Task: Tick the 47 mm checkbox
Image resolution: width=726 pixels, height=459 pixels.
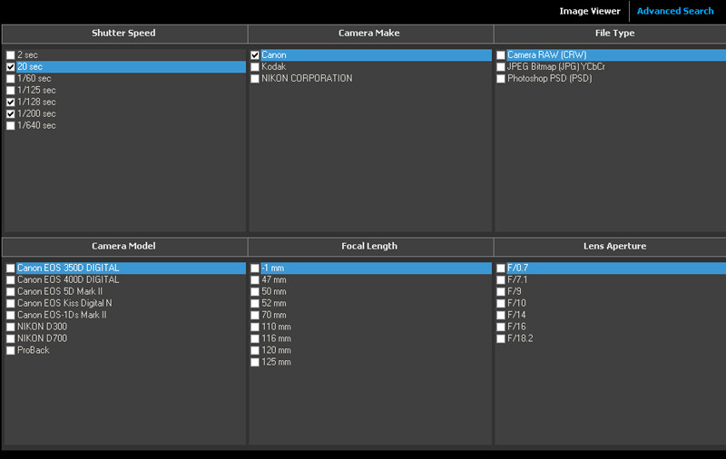Action: 255,280
